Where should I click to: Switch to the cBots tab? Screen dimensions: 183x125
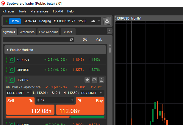pos(68,32)
